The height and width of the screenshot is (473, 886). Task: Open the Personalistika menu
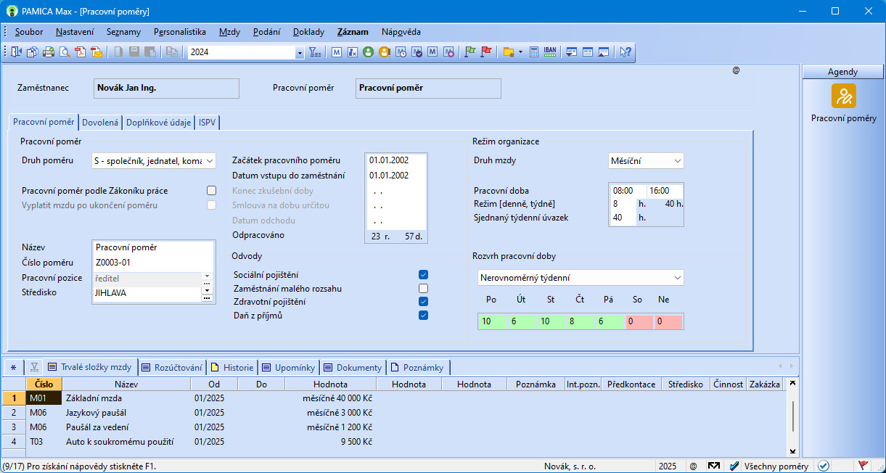pyautogui.click(x=179, y=32)
